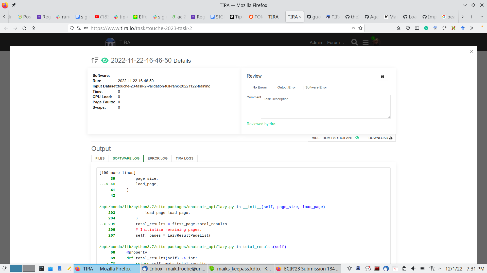This screenshot has width=487, height=273.
Task: Open the browser toolbar overflow chevron
Action: [472, 28]
